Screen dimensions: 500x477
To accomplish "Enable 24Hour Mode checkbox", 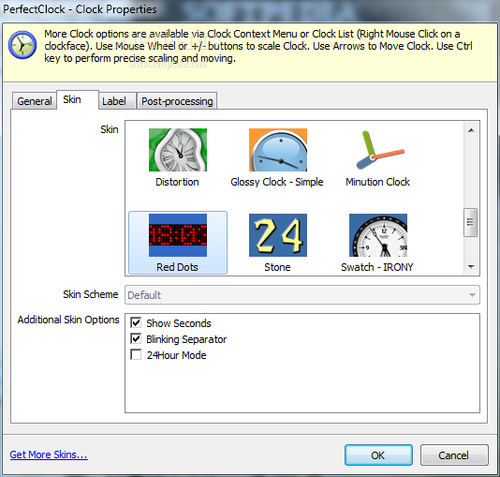I will click(x=136, y=355).
